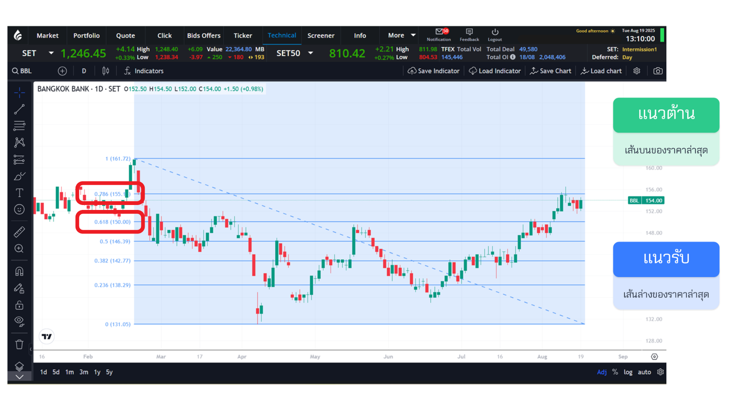Toggle Adj adjusted data
The width and height of the screenshot is (729, 410).
602,372
